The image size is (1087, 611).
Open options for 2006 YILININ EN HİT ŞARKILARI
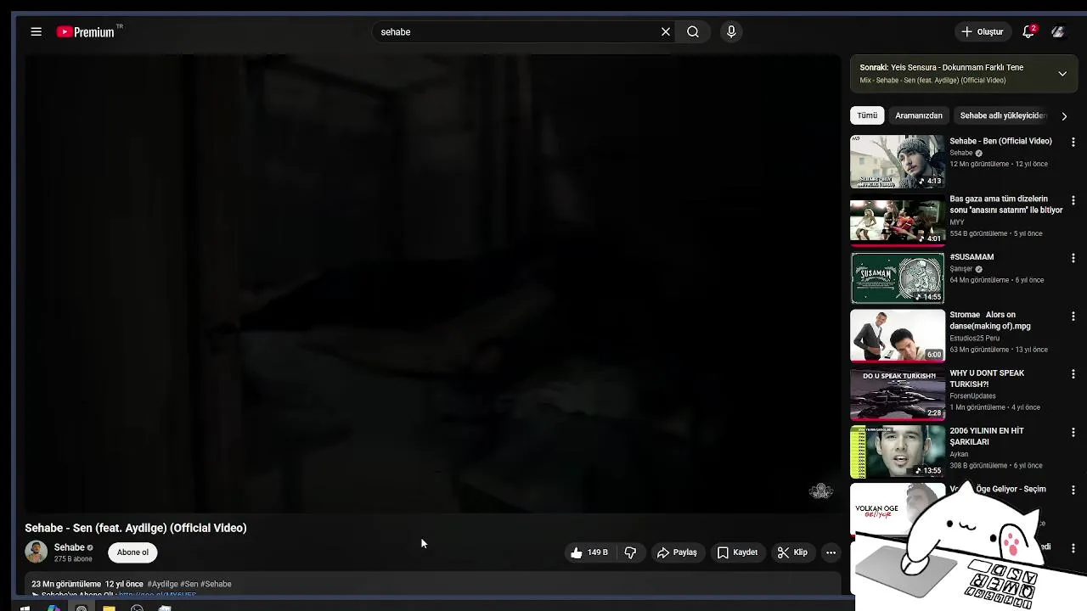click(x=1073, y=432)
